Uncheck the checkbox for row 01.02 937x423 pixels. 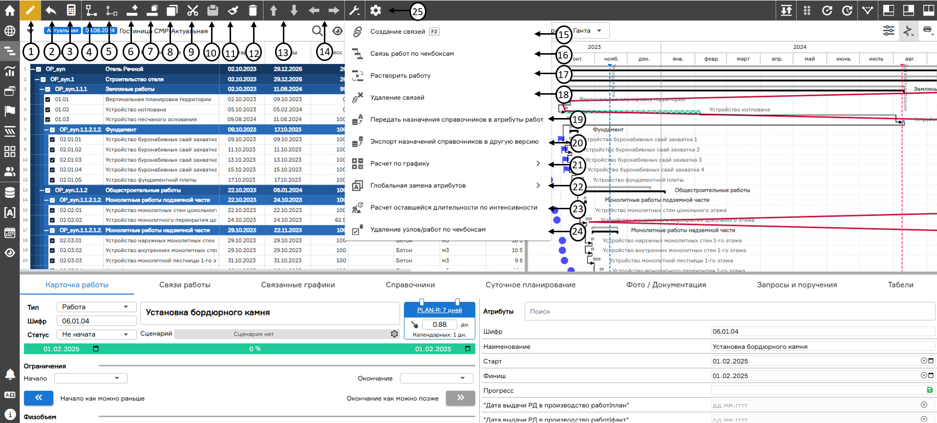coord(47,109)
